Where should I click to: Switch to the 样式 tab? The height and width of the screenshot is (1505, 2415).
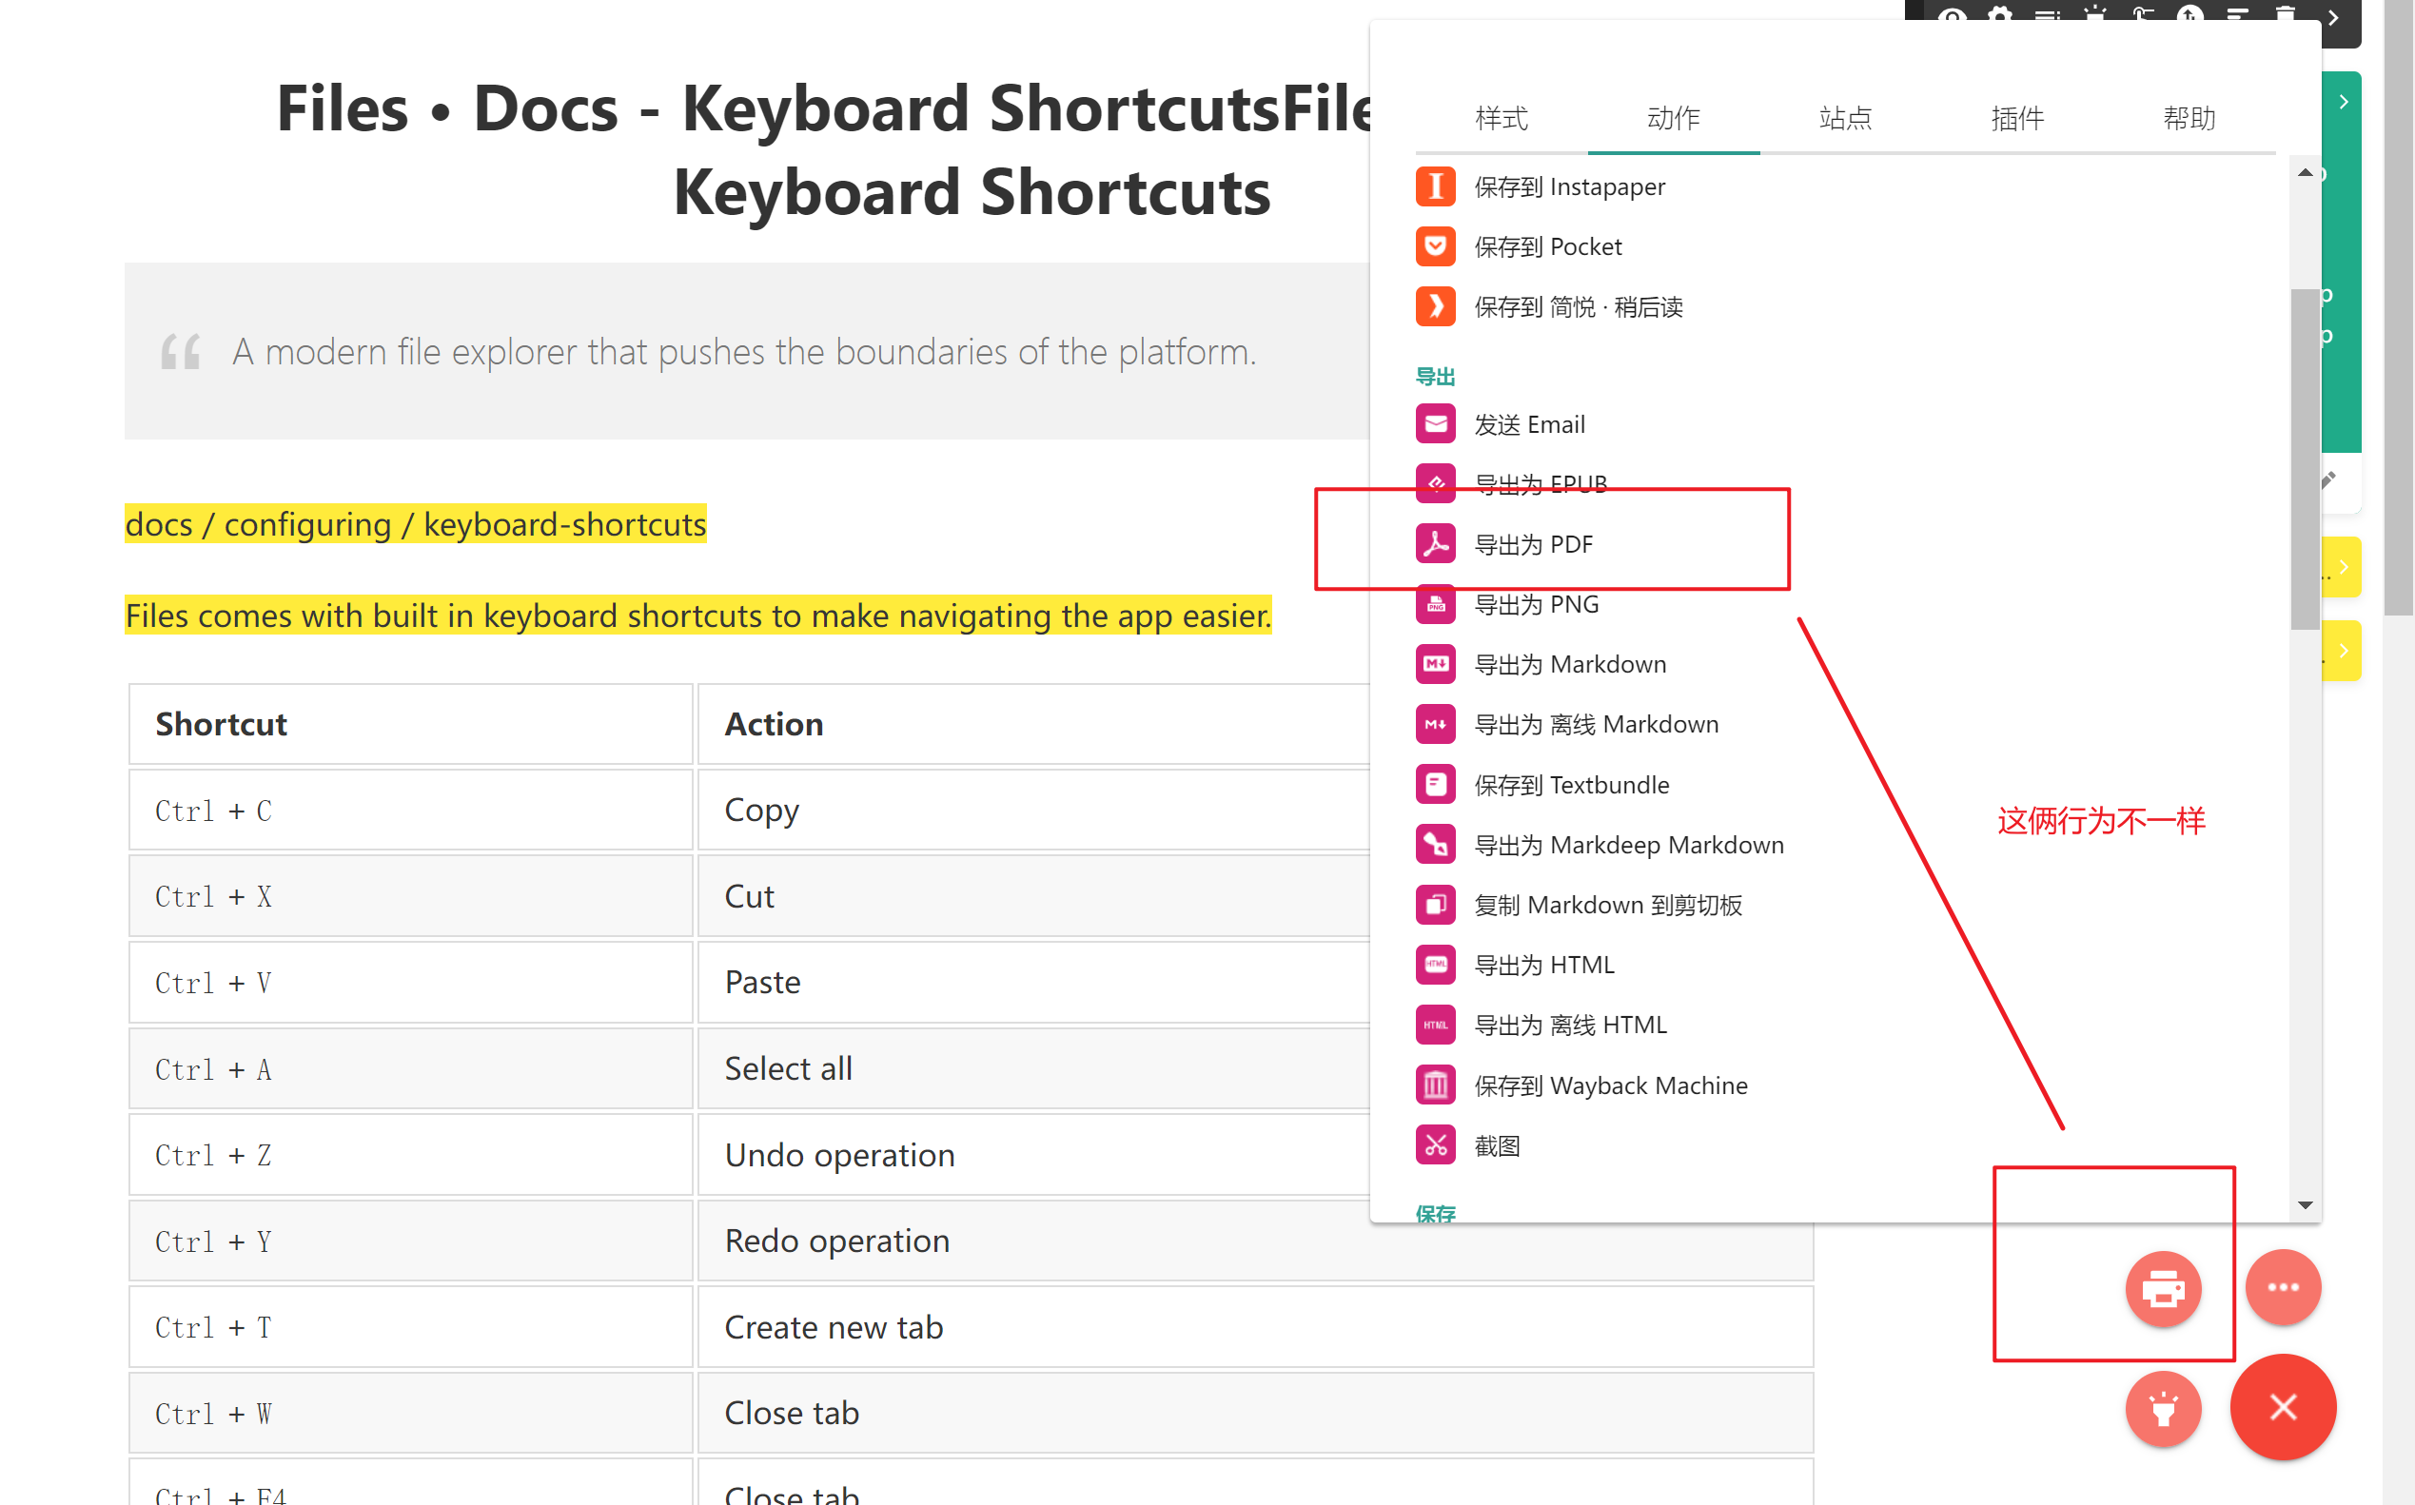tap(1501, 119)
